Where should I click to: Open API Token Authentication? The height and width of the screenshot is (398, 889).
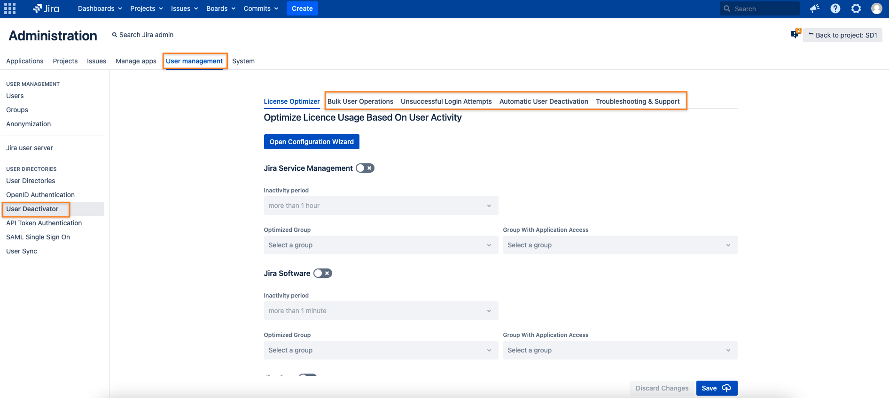point(44,223)
